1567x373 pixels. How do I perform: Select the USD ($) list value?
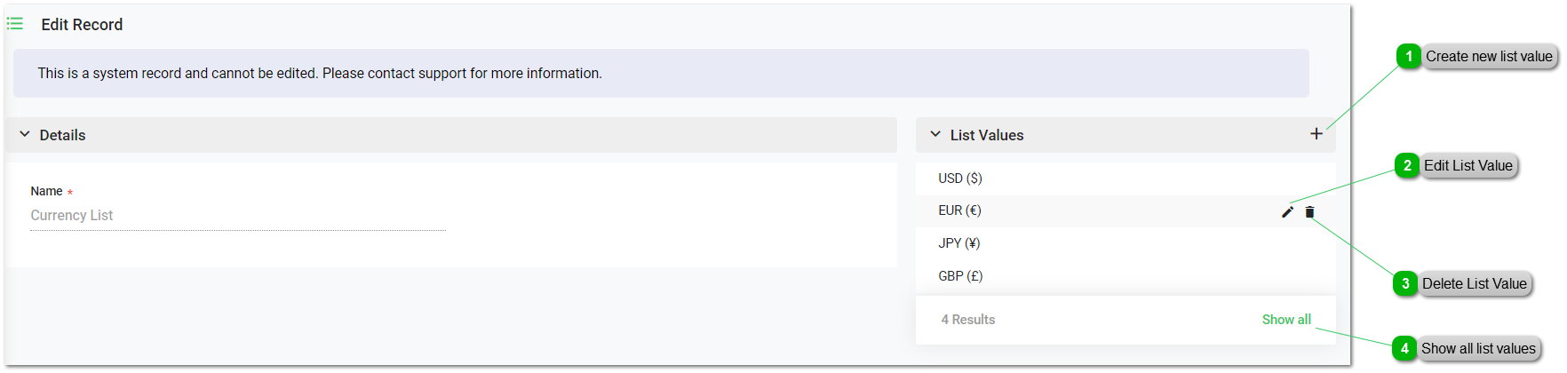960,179
